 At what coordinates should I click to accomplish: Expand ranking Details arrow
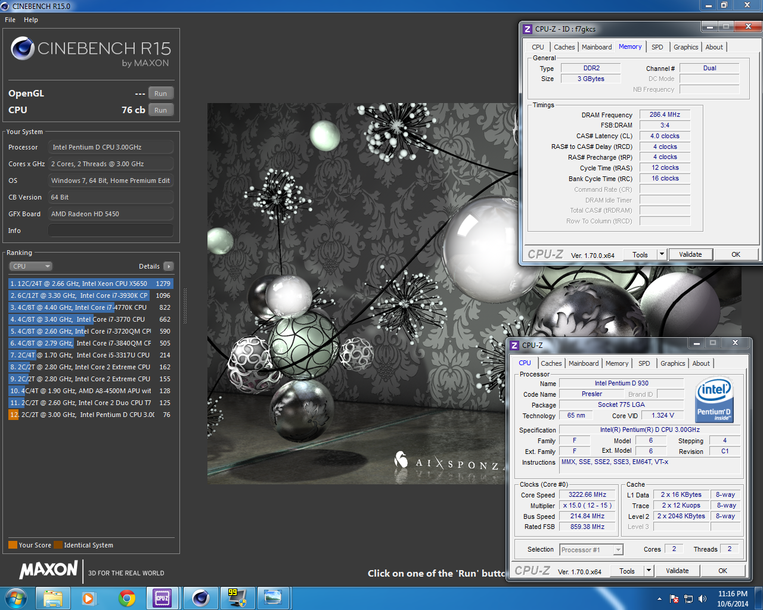click(169, 266)
